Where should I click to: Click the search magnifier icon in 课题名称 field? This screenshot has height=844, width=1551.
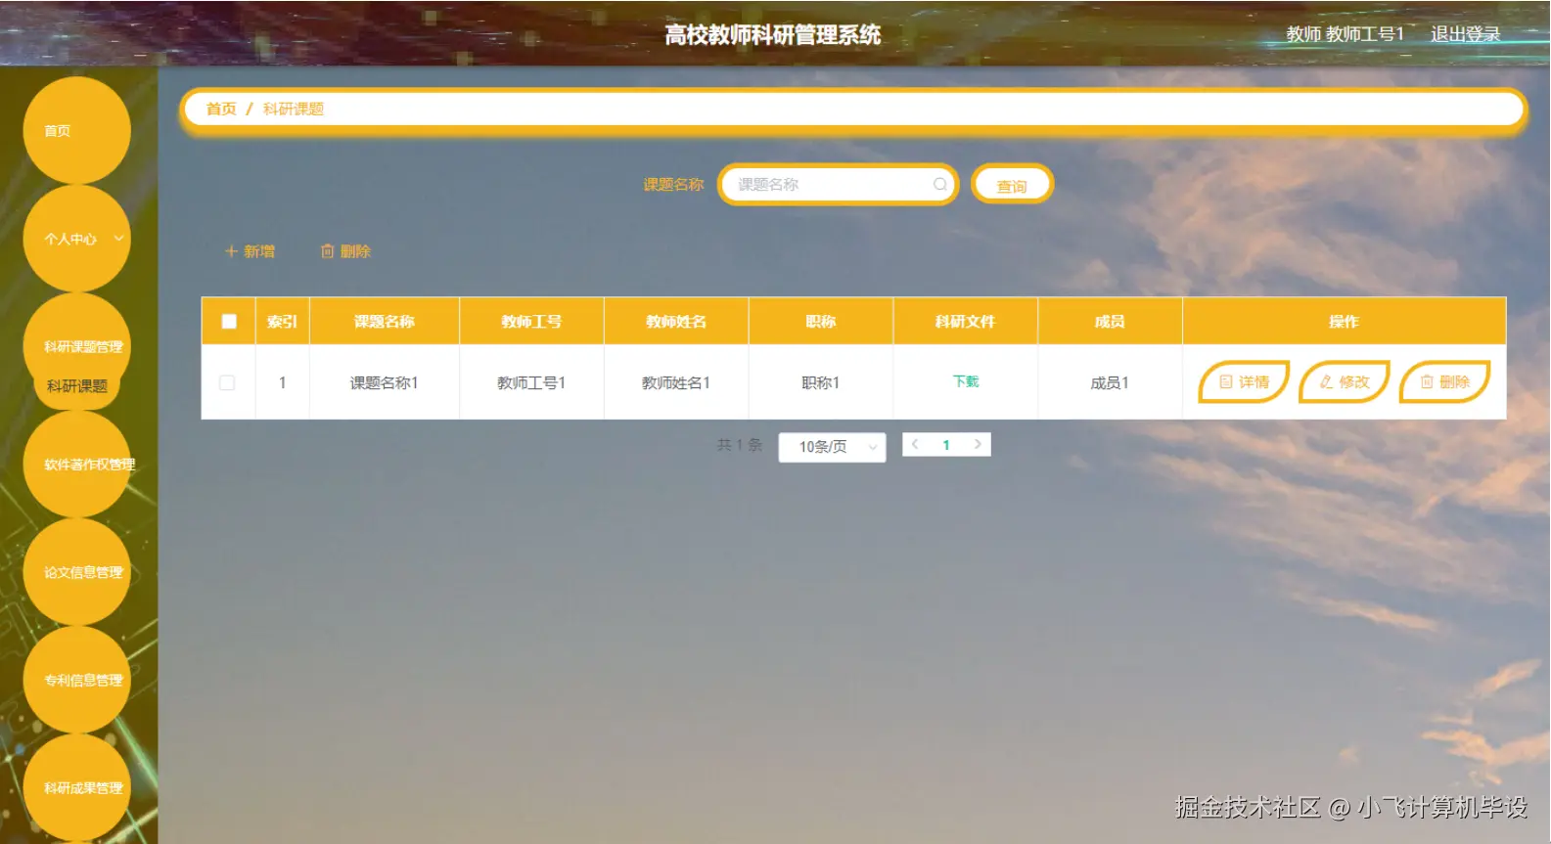[x=939, y=184]
